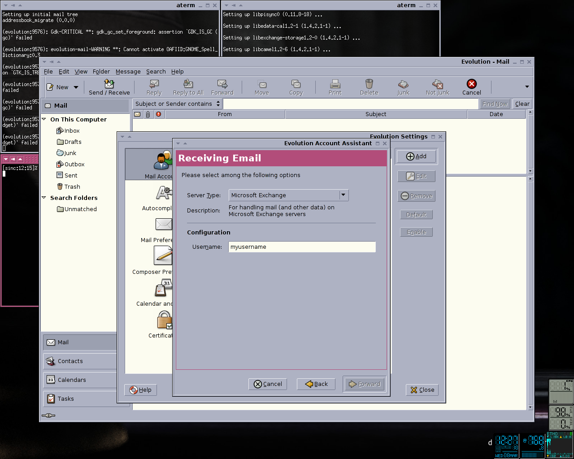Sort messages by the Date column
The image size is (574, 459).
(496, 114)
